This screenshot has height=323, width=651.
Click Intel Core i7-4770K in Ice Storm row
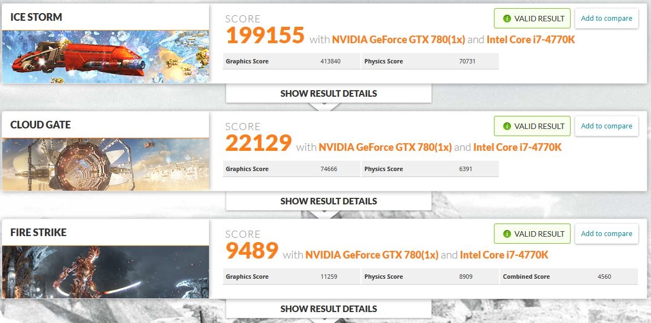click(x=531, y=40)
